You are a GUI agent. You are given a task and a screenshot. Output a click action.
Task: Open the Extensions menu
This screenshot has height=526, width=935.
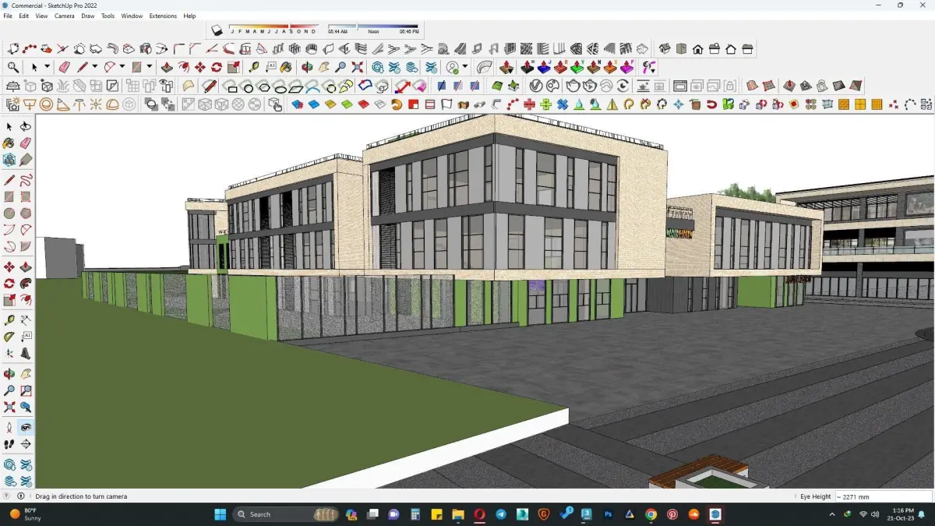point(163,16)
